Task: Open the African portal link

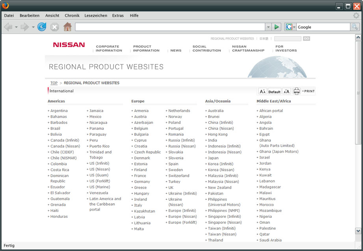Action: [x=271, y=111]
